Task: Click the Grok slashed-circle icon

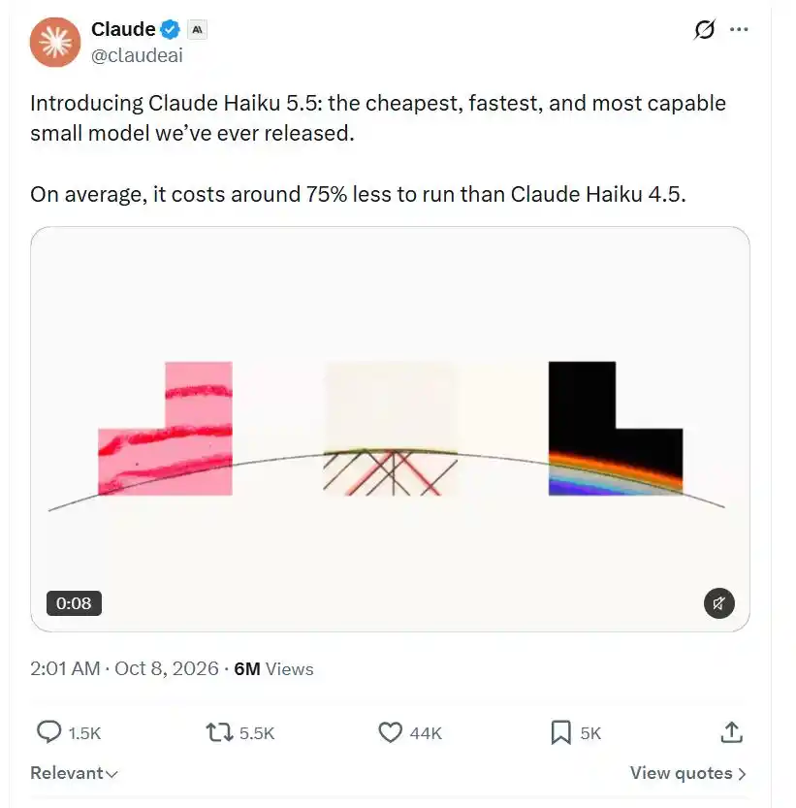Action: 704,29
